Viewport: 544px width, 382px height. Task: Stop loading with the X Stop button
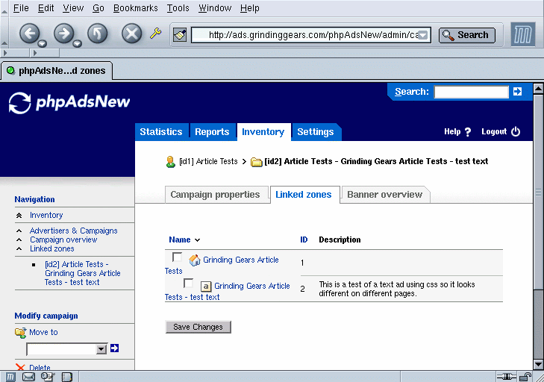coord(132,34)
